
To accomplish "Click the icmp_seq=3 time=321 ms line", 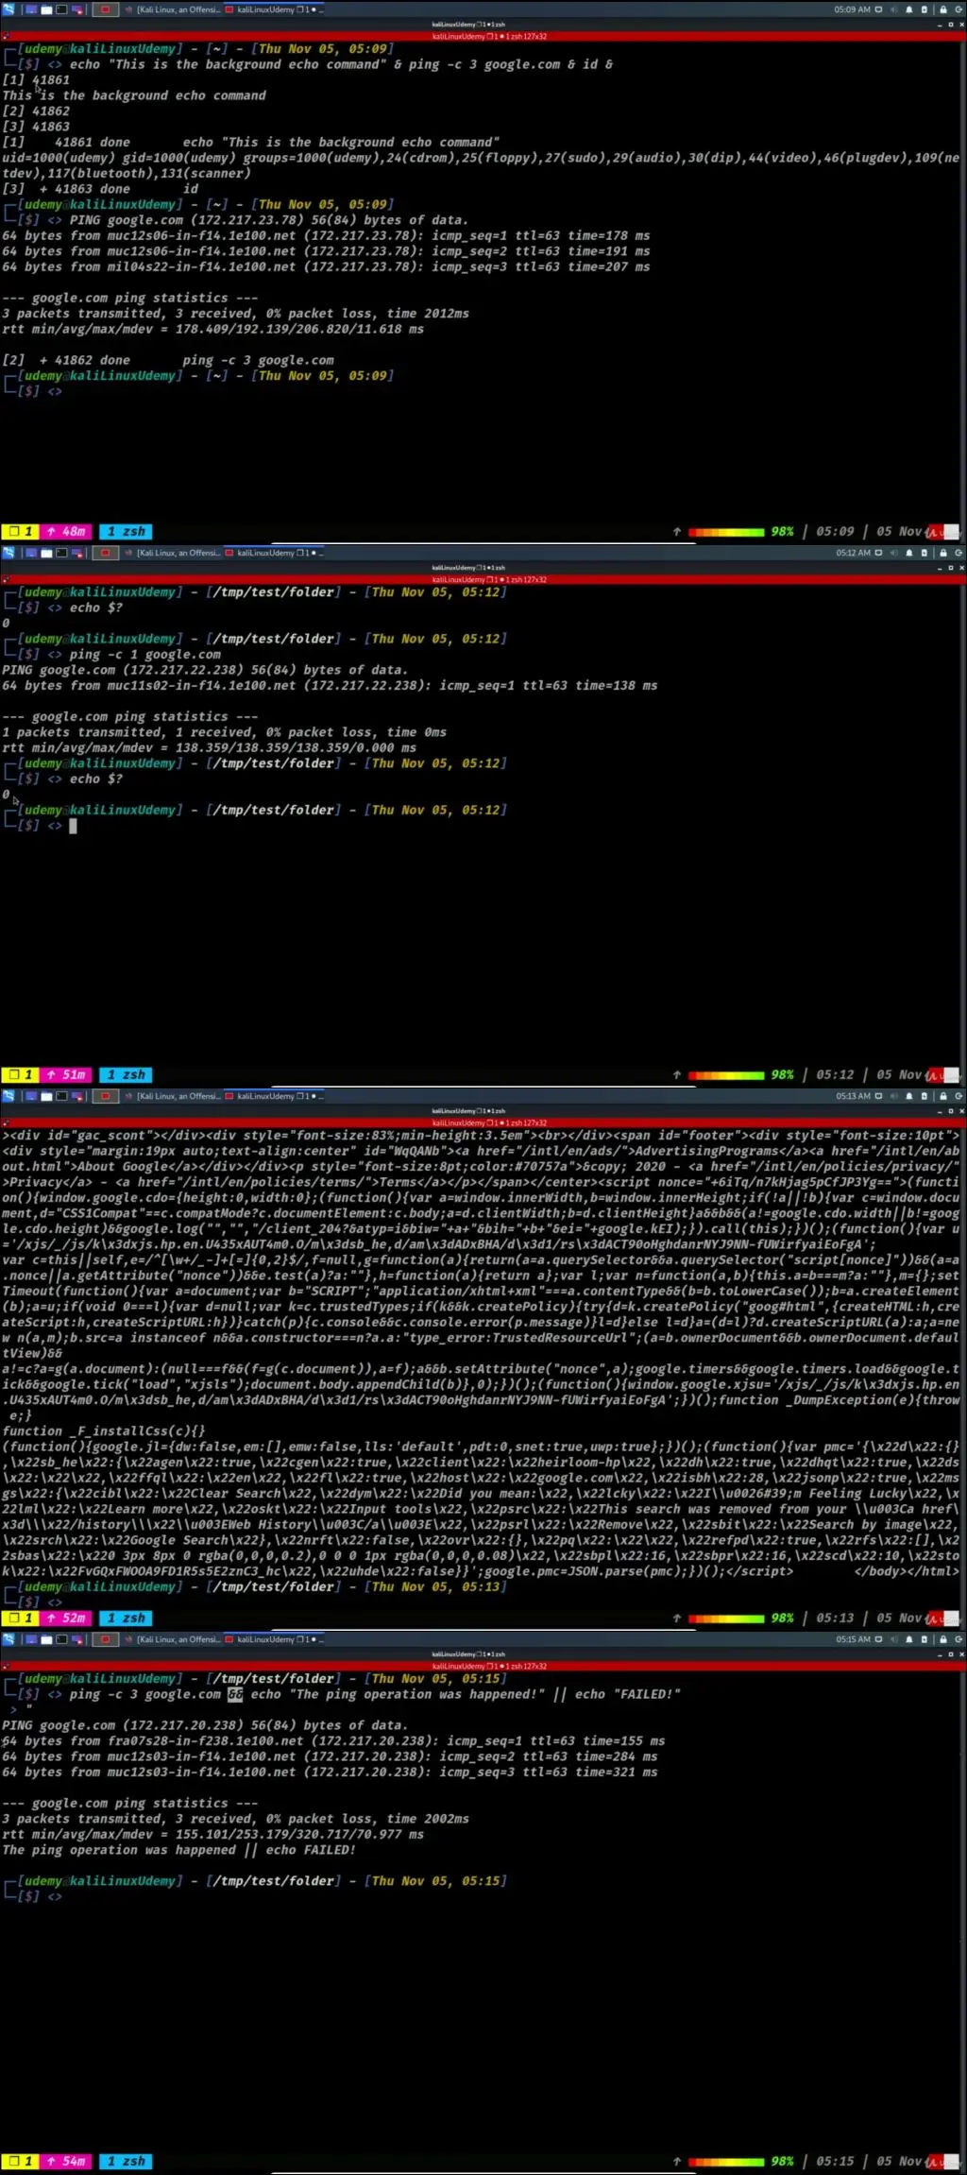I will [330, 1773].
